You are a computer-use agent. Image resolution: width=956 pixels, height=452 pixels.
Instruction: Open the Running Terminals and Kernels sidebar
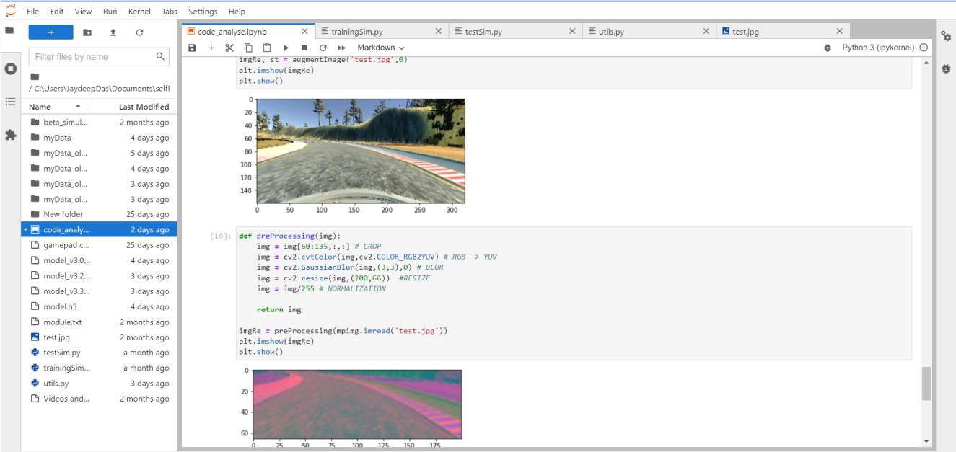[x=10, y=68]
